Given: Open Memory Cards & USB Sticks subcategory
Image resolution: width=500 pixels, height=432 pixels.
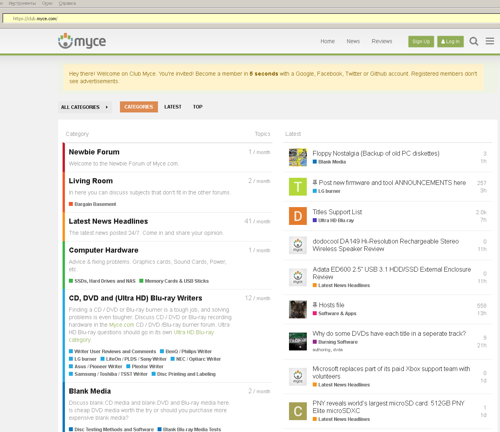Looking at the screenshot, I should (174, 281).
